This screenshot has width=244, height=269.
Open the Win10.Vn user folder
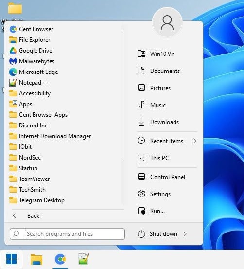coord(156,54)
